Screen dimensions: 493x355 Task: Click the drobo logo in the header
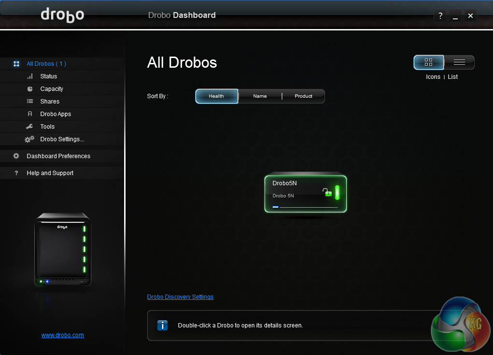pos(63,15)
